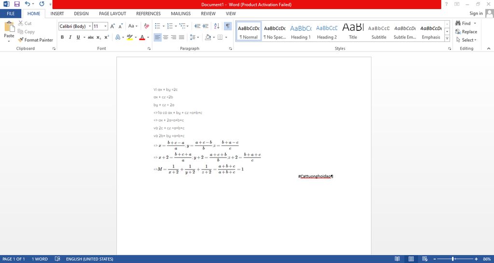Switch to Read Mode view icon

[398, 259]
